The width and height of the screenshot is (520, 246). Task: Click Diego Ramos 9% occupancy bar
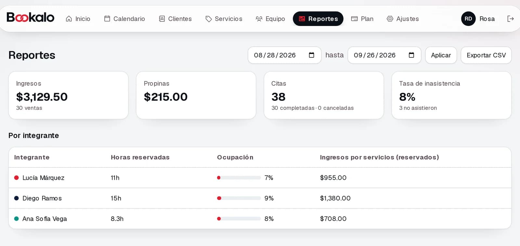tap(239, 198)
